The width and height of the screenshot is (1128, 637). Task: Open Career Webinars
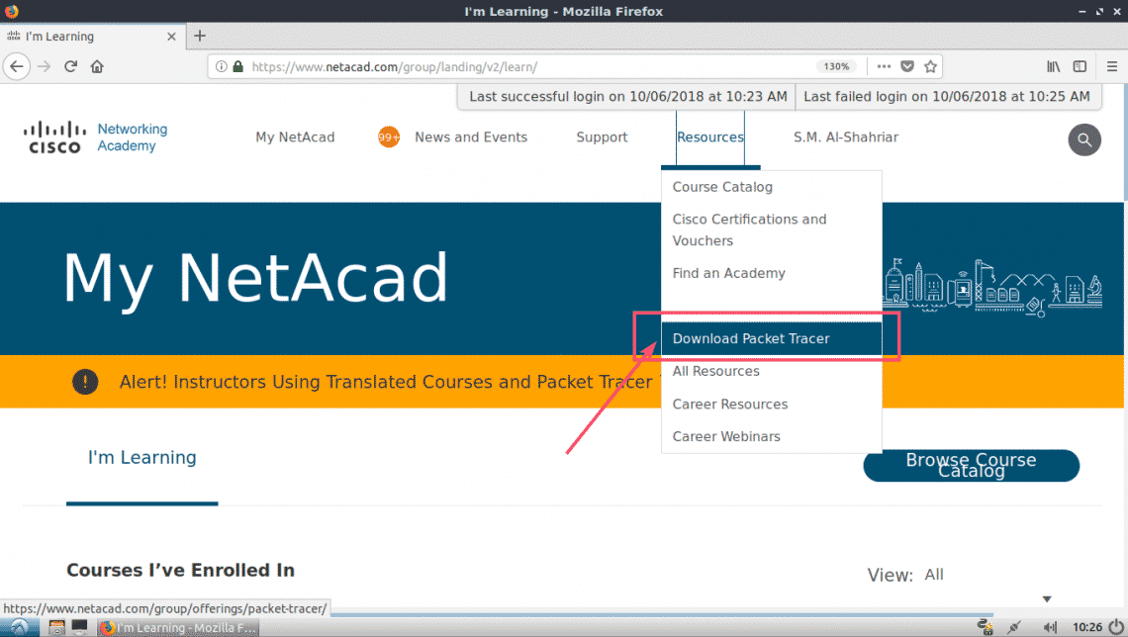[x=771, y=436]
